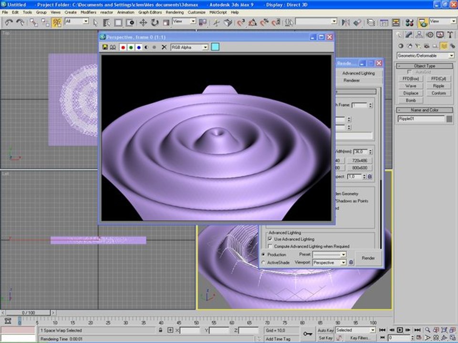458x343 pixels.
Task: Choose the Select Object arrow tool
Action: click(x=95, y=22)
